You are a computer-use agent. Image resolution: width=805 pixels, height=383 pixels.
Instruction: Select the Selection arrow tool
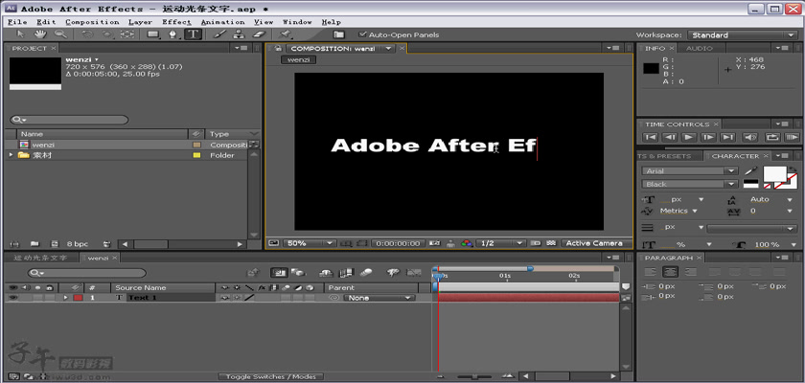20,34
